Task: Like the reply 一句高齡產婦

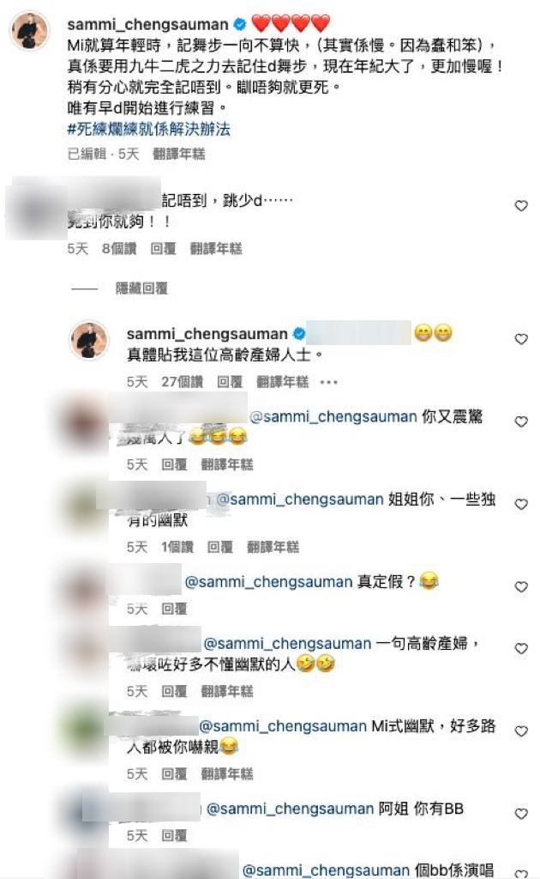Action: (x=521, y=648)
